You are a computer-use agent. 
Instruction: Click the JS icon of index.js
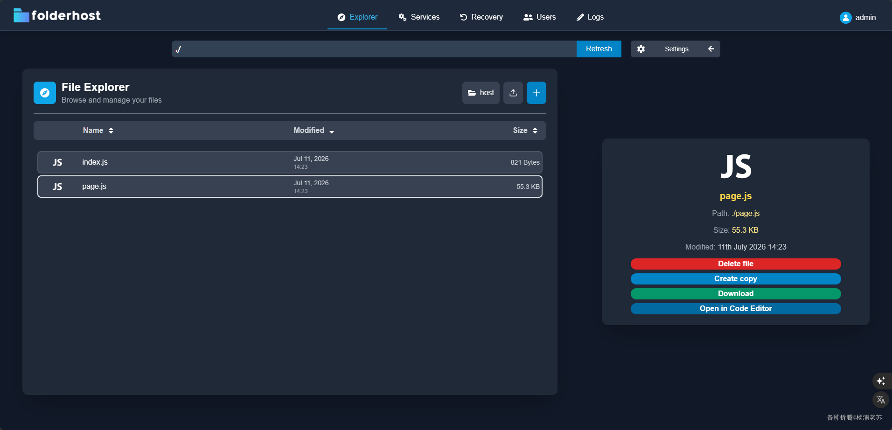57,162
